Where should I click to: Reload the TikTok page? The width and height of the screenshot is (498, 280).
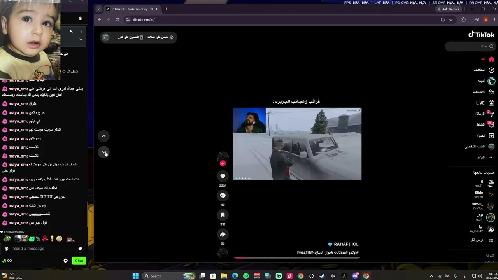[117, 19]
